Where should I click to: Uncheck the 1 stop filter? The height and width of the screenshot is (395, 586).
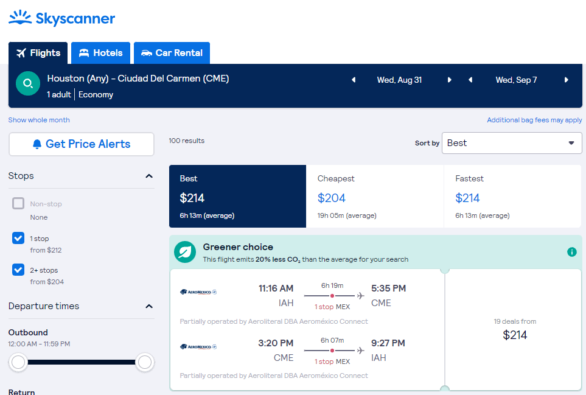tap(18, 237)
